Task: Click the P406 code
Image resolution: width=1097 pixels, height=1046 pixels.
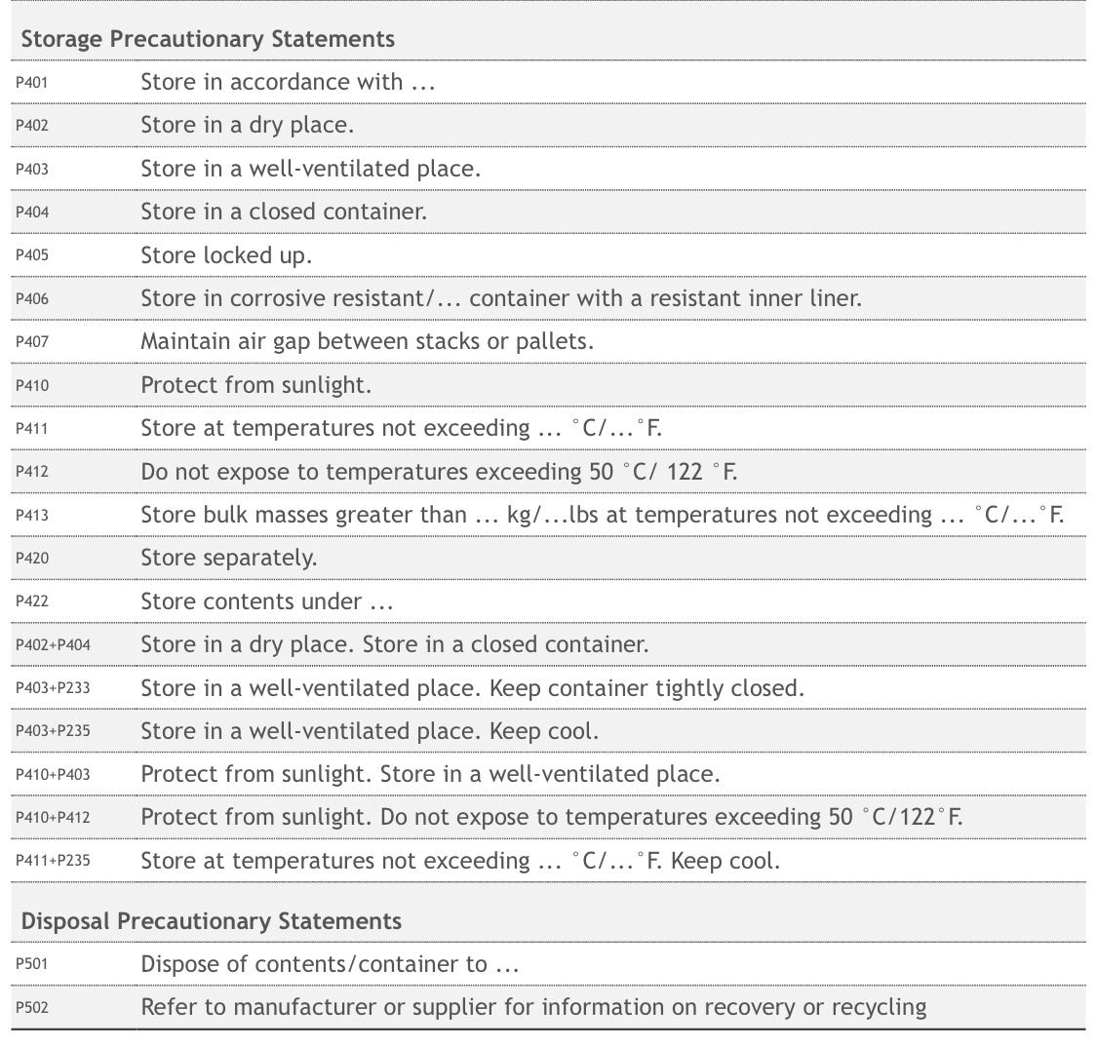Action: click(x=31, y=299)
